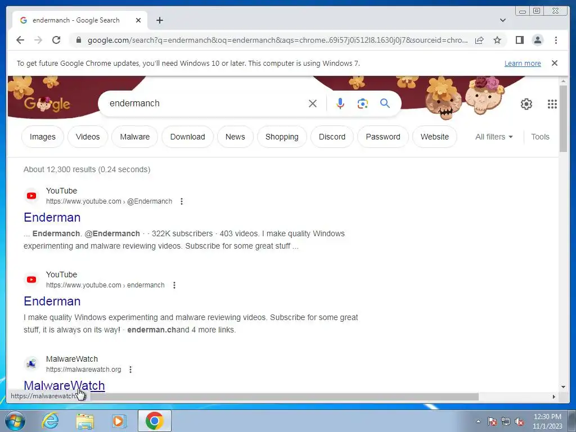
Task: Search by image with Lens
Action: tap(363, 103)
